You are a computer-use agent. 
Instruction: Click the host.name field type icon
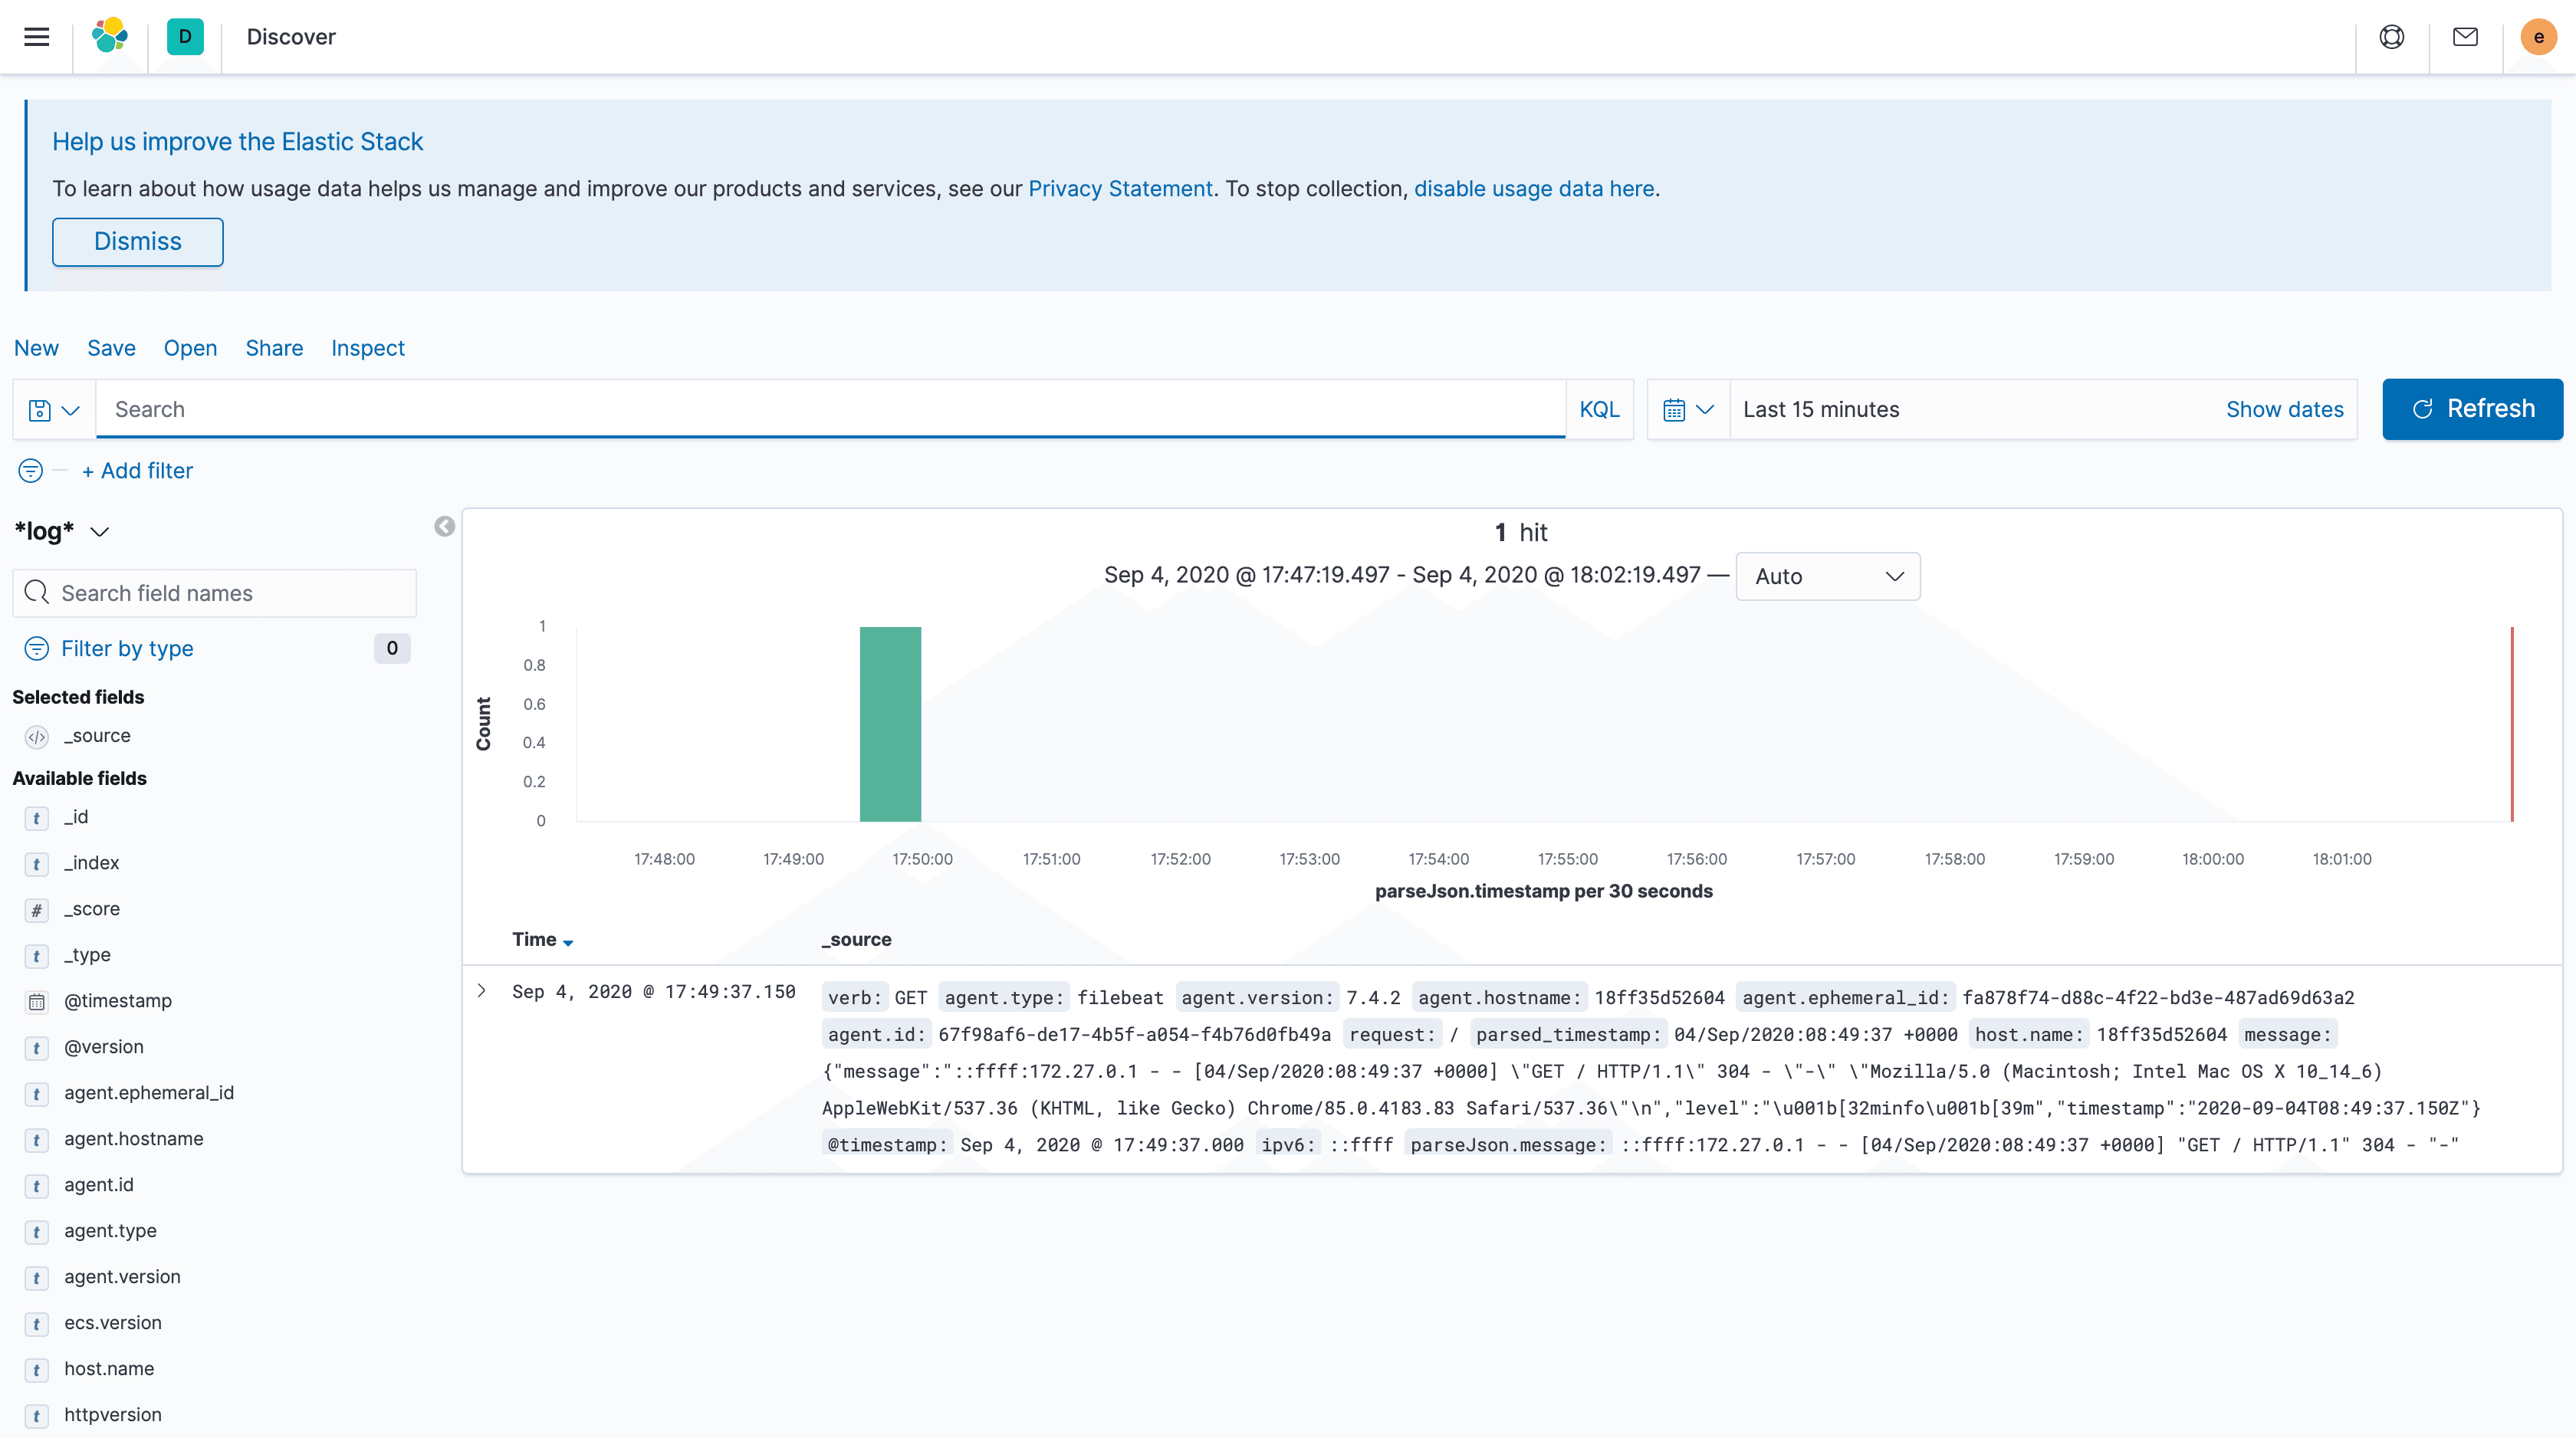coord(37,1370)
